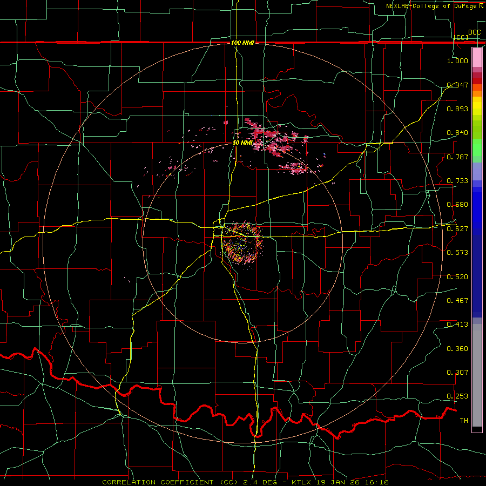The width and height of the screenshot is (486, 486).
Task: Pick the gray segment of the color bar
Action: pyautogui.click(x=477, y=375)
